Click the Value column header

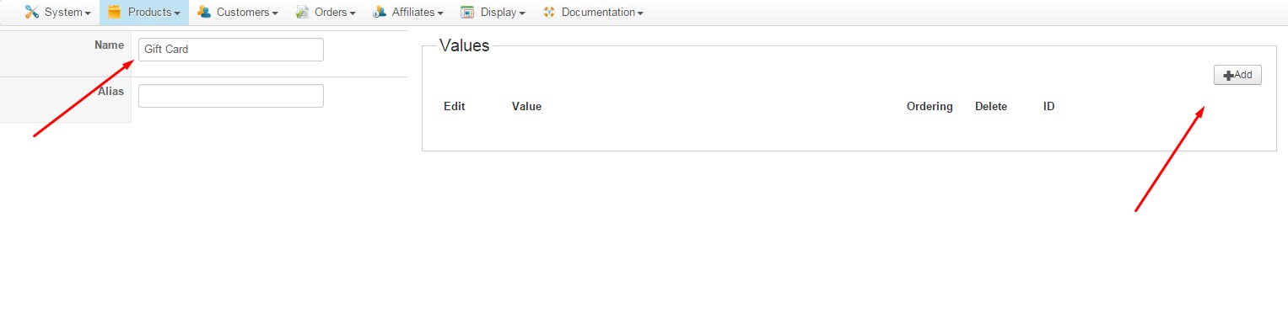click(526, 107)
